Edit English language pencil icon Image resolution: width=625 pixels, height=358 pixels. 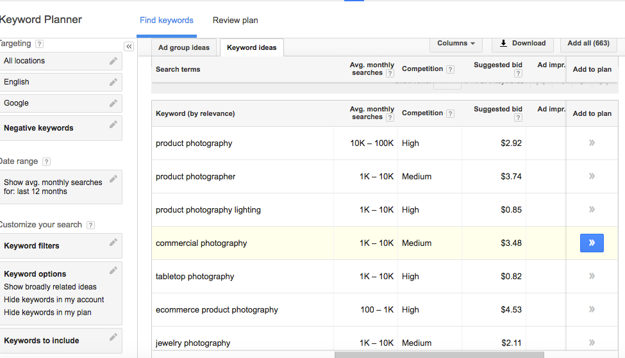pyautogui.click(x=113, y=82)
